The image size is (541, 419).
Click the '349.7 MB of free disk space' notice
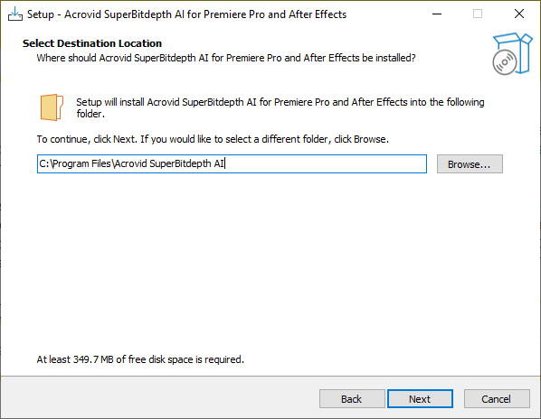click(140, 359)
